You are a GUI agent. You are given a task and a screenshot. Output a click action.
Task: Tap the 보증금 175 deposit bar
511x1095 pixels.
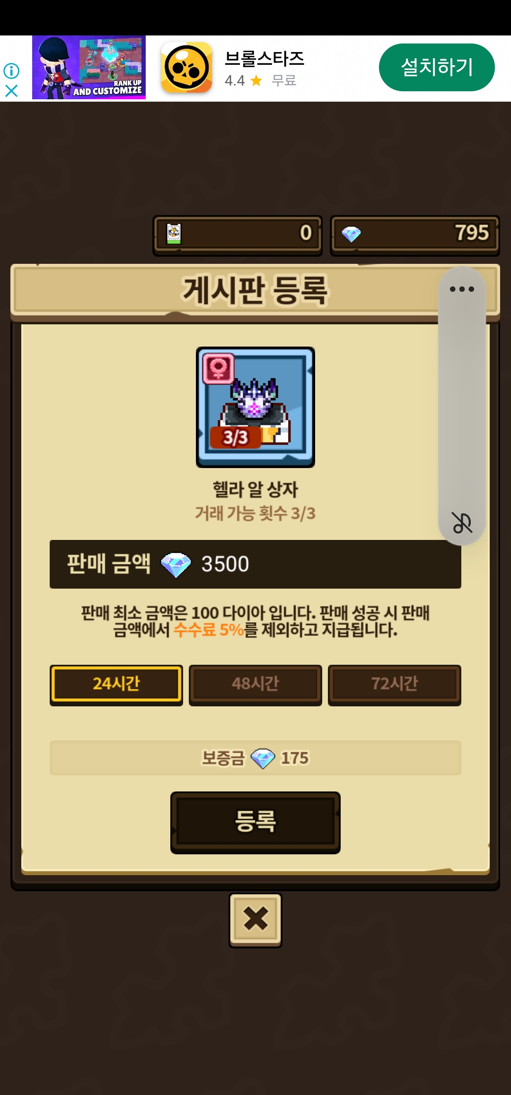pos(255,758)
